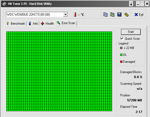Click the copy screenshot to clipboard icon
The image size is (150, 117).
[112, 15]
